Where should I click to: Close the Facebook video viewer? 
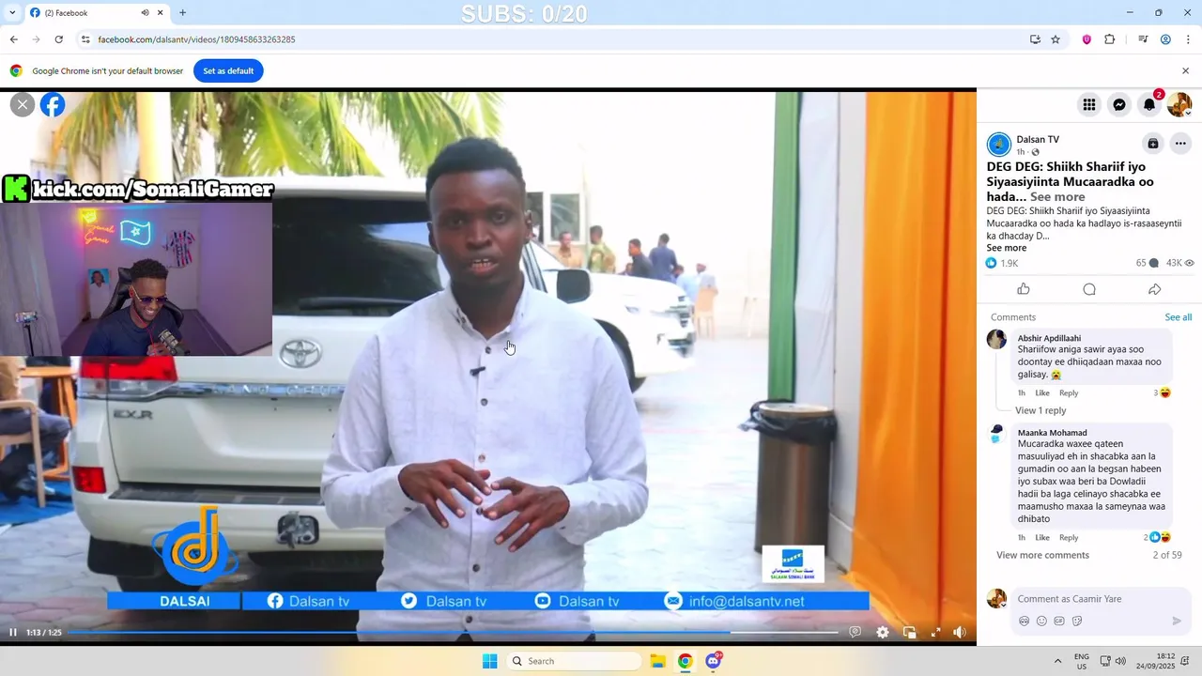[x=23, y=104]
